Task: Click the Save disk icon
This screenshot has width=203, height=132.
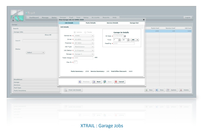Action: 105,82
